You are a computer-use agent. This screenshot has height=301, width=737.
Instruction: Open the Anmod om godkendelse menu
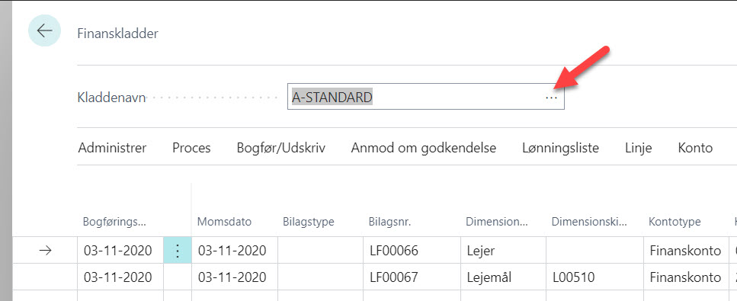[424, 148]
